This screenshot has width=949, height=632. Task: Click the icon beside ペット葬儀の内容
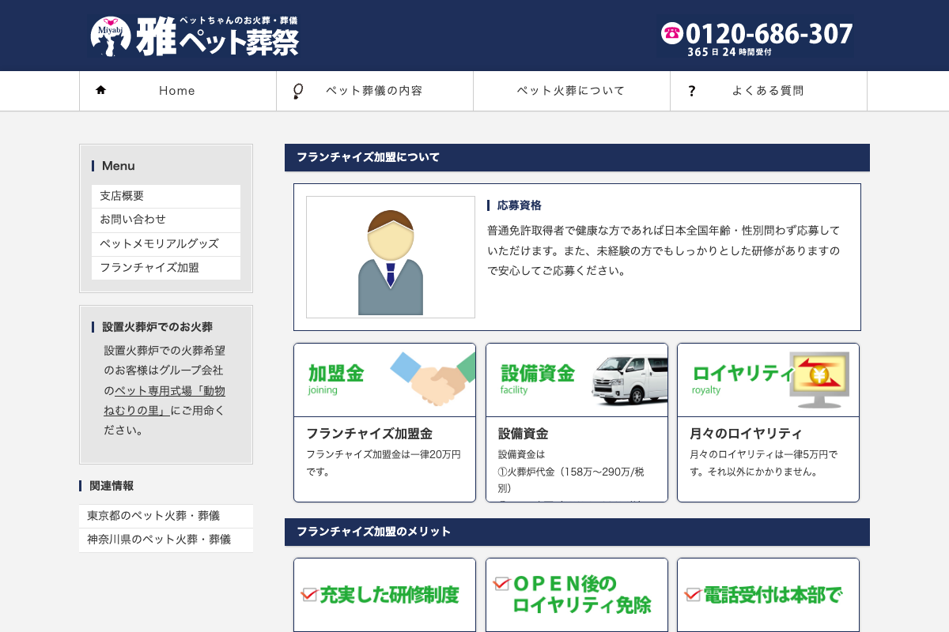[x=297, y=91]
